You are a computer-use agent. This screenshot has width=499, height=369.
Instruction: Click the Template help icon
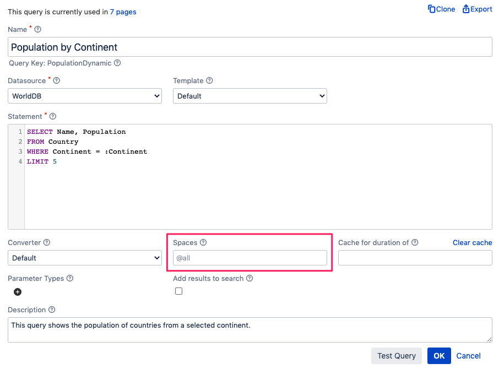click(209, 80)
